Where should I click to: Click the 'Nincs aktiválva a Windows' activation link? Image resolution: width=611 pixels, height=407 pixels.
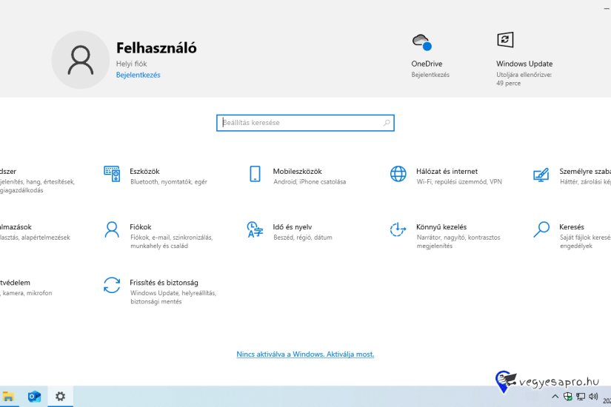tap(305, 354)
